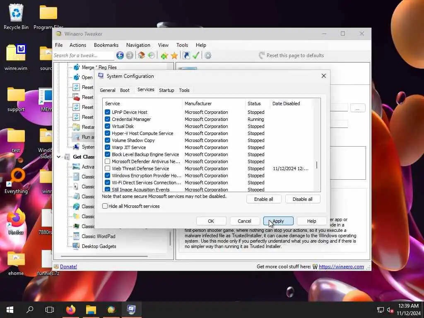
Task: Select the funnies.7z desktop file
Action: point(48,263)
